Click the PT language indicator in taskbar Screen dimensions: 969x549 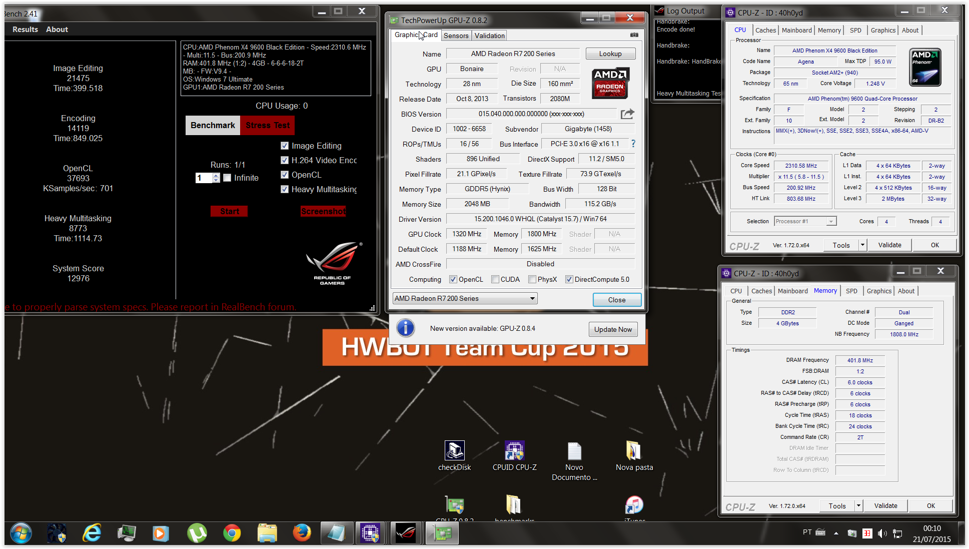pos(807,532)
